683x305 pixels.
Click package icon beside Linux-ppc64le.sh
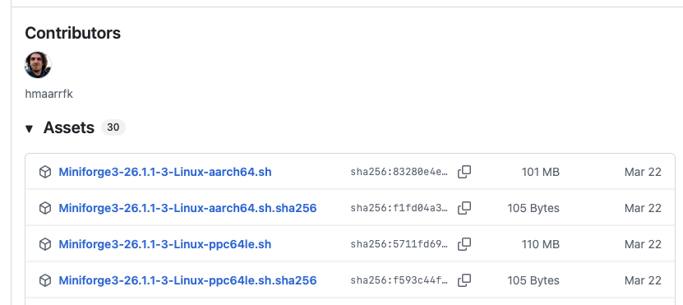click(45, 245)
